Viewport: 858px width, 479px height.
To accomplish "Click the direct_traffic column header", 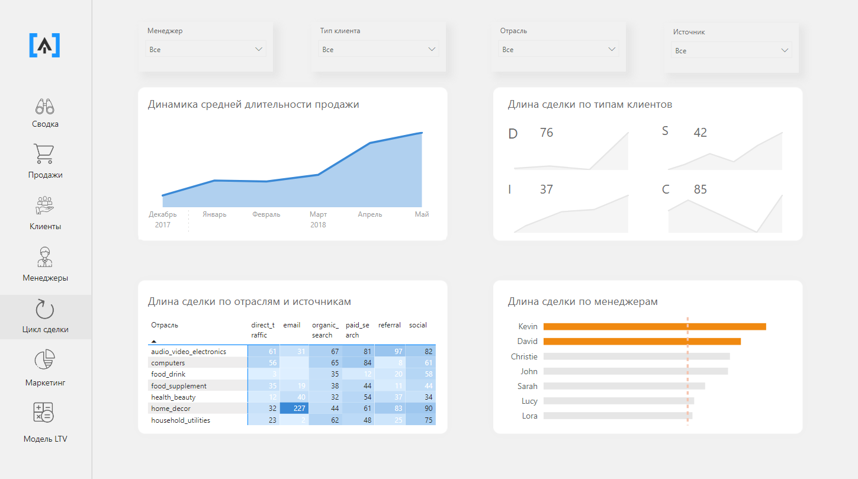I will [263, 330].
